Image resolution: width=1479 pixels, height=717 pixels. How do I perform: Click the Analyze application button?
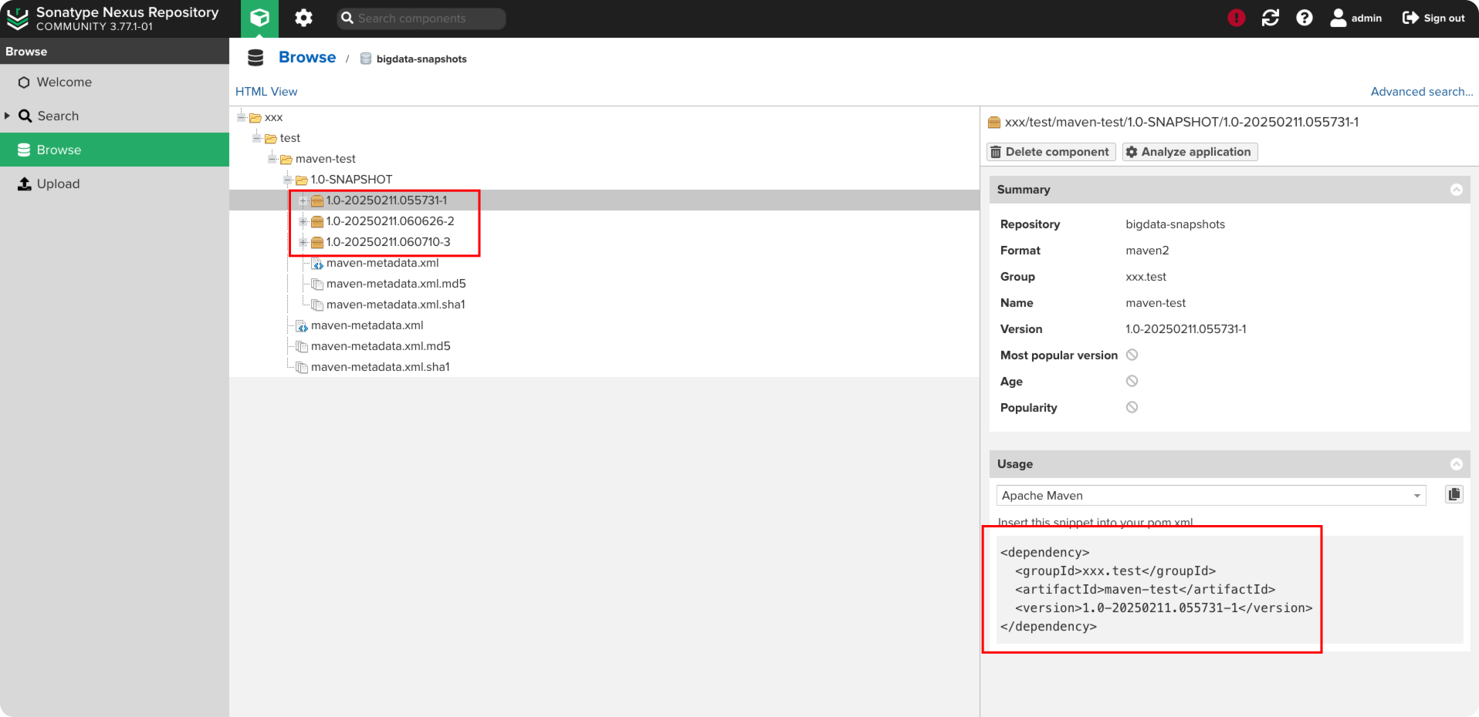click(x=1190, y=152)
